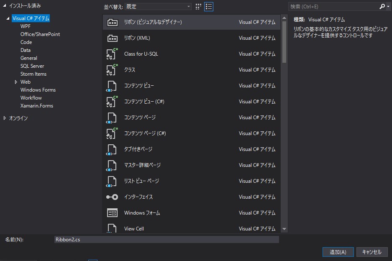
Task: Select the Storm Items category
Action: pyautogui.click(x=33, y=74)
